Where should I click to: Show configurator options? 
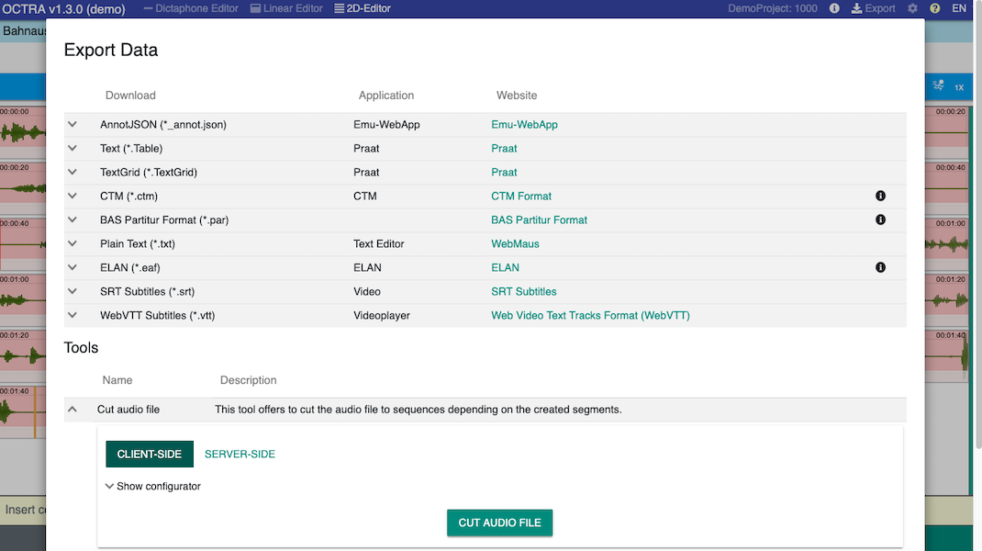click(153, 487)
